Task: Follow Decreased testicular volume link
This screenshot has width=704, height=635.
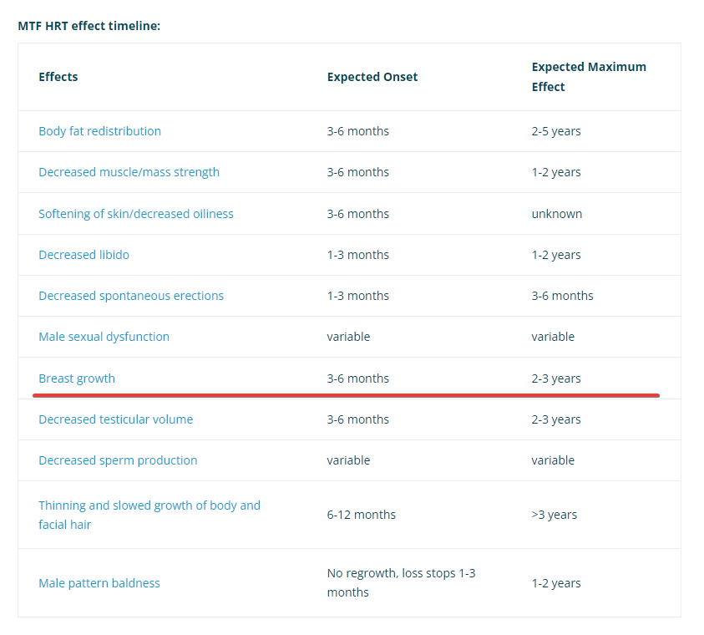Action: pyautogui.click(x=116, y=419)
